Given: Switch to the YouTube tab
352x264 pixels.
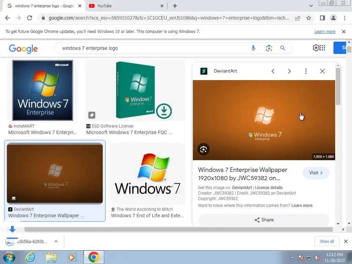Looking at the screenshot, I should 126,6.
